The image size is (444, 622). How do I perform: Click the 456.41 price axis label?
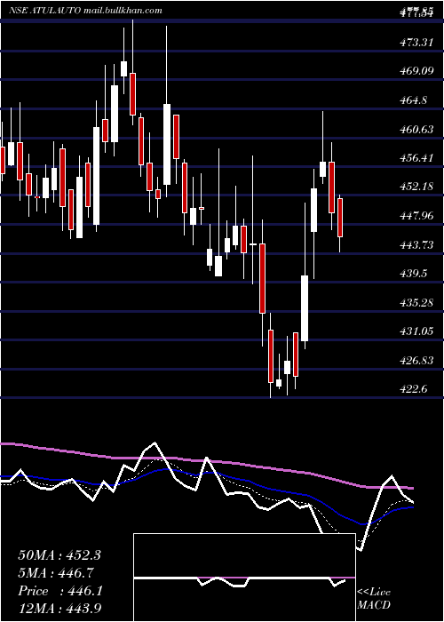pos(416,158)
